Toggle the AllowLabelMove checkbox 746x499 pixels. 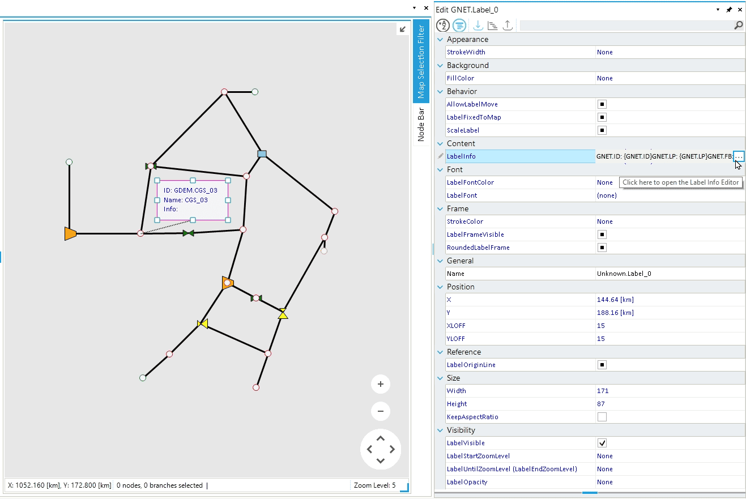pyautogui.click(x=602, y=104)
